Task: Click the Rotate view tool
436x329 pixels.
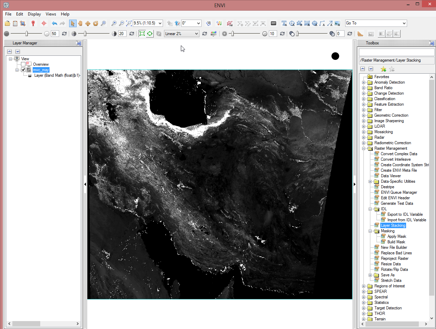Action: [96, 23]
